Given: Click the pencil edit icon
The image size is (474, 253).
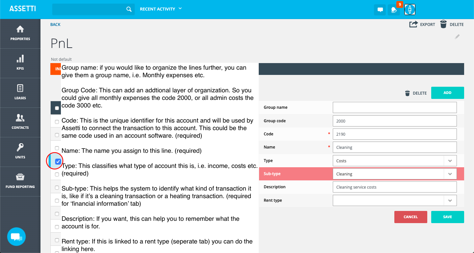Looking at the screenshot, I should pos(457,37).
